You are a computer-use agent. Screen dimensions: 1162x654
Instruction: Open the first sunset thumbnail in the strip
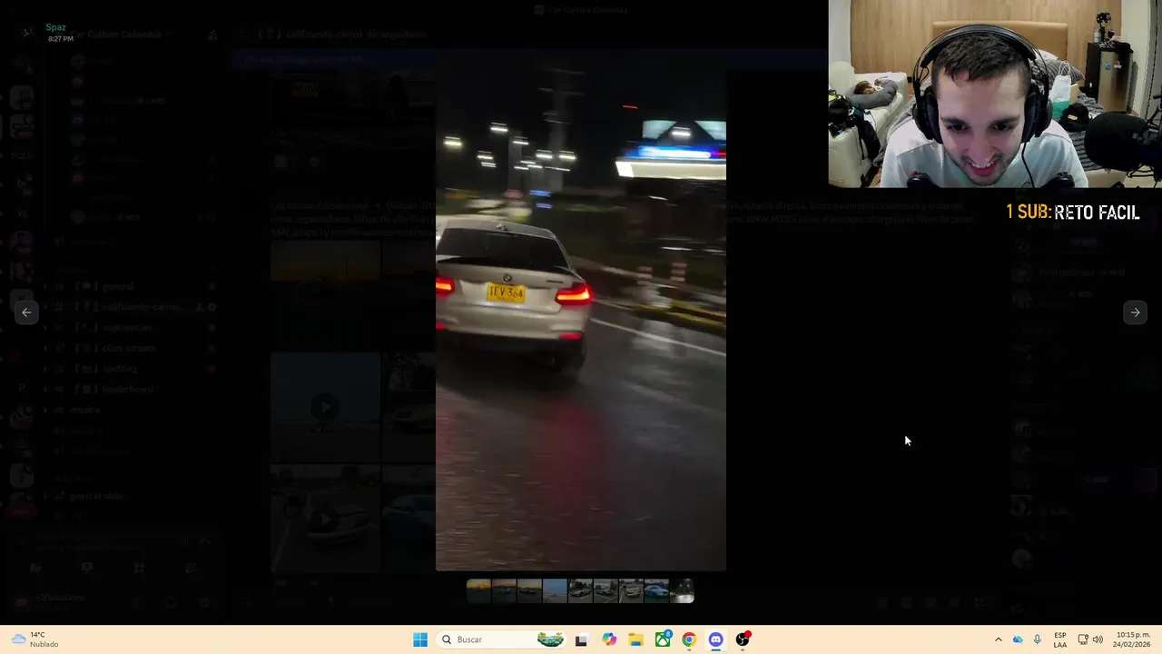(x=478, y=591)
